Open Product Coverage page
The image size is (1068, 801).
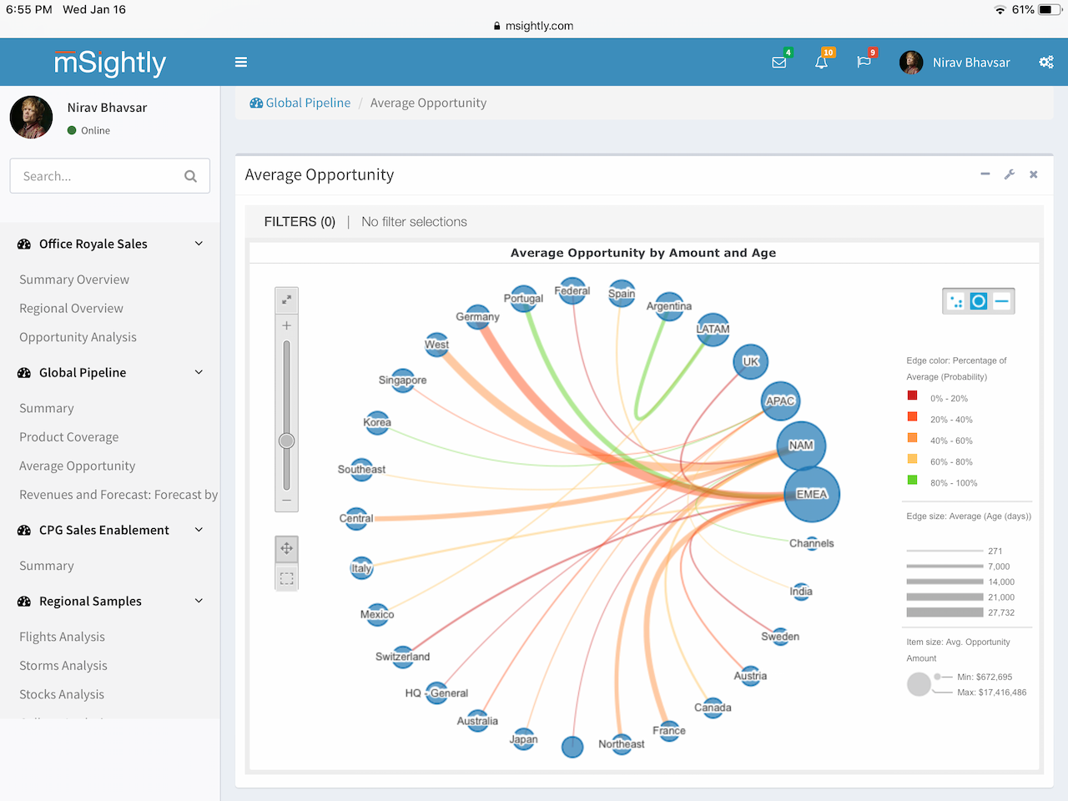68,437
